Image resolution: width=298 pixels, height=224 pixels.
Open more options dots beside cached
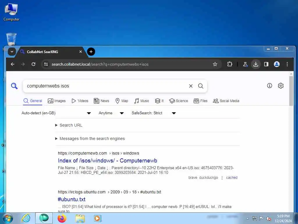coord(222,178)
